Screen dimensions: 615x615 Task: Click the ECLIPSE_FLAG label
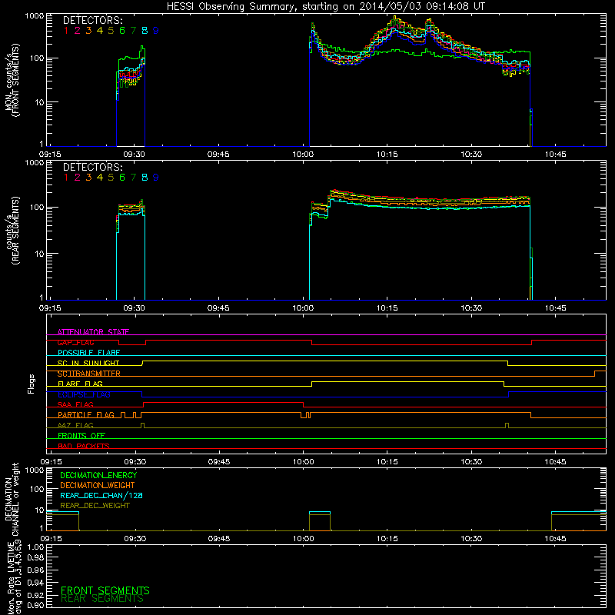[x=84, y=394]
